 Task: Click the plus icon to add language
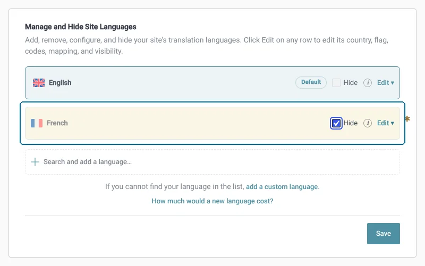pos(35,162)
